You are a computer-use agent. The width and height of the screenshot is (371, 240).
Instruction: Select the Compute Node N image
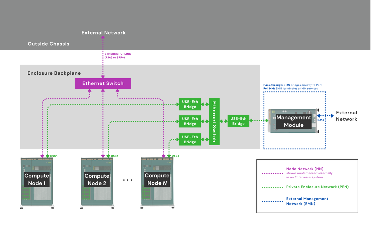point(157,183)
